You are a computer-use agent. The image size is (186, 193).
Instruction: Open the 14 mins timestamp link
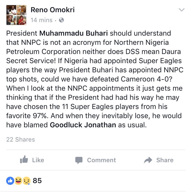click(x=41, y=20)
